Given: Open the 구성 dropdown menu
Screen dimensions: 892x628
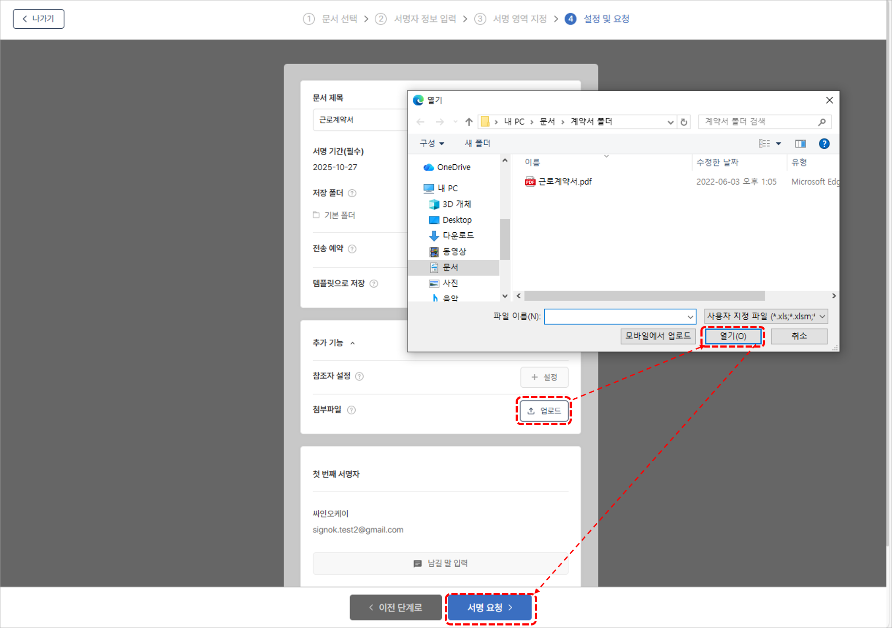Looking at the screenshot, I should coord(432,144).
